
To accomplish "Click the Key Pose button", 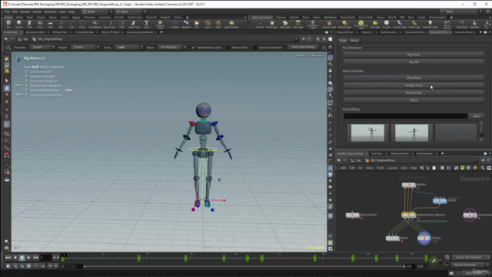I will pos(414,55).
